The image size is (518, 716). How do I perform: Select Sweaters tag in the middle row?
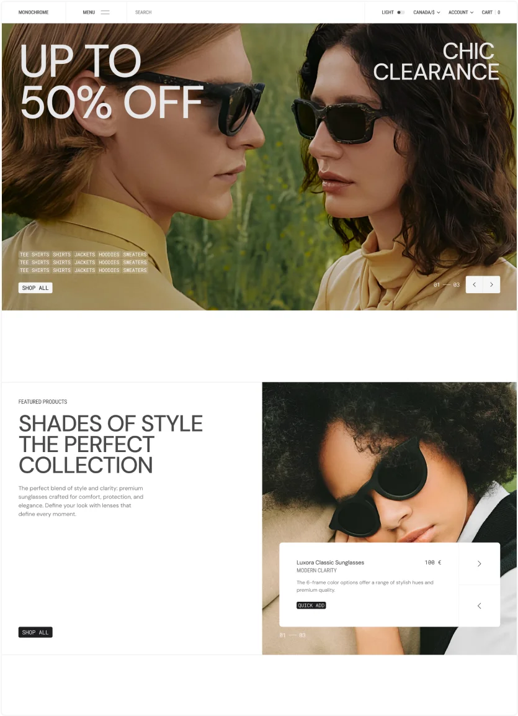point(135,263)
